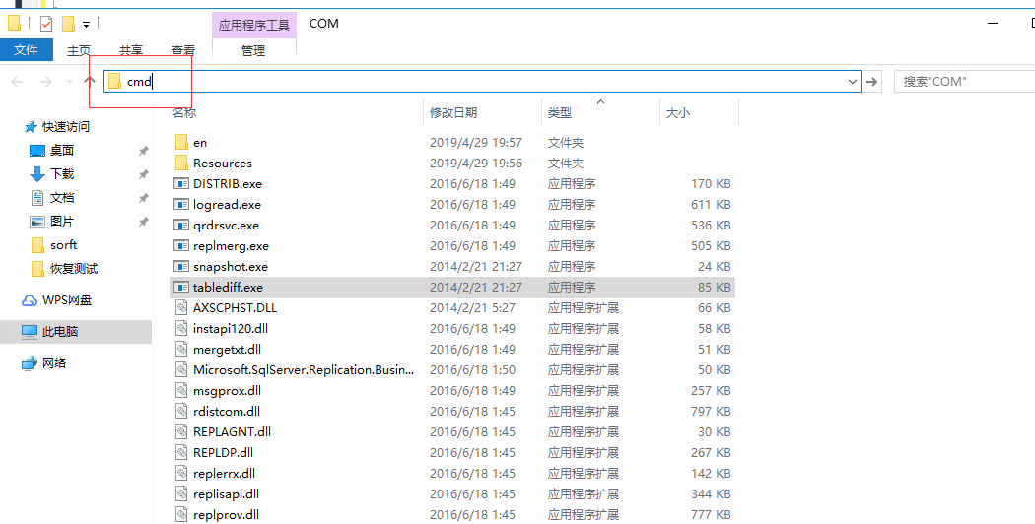The height and width of the screenshot is (524, 1035).
Task: Select the replprov.dll file name
Action: pos(226,515)
